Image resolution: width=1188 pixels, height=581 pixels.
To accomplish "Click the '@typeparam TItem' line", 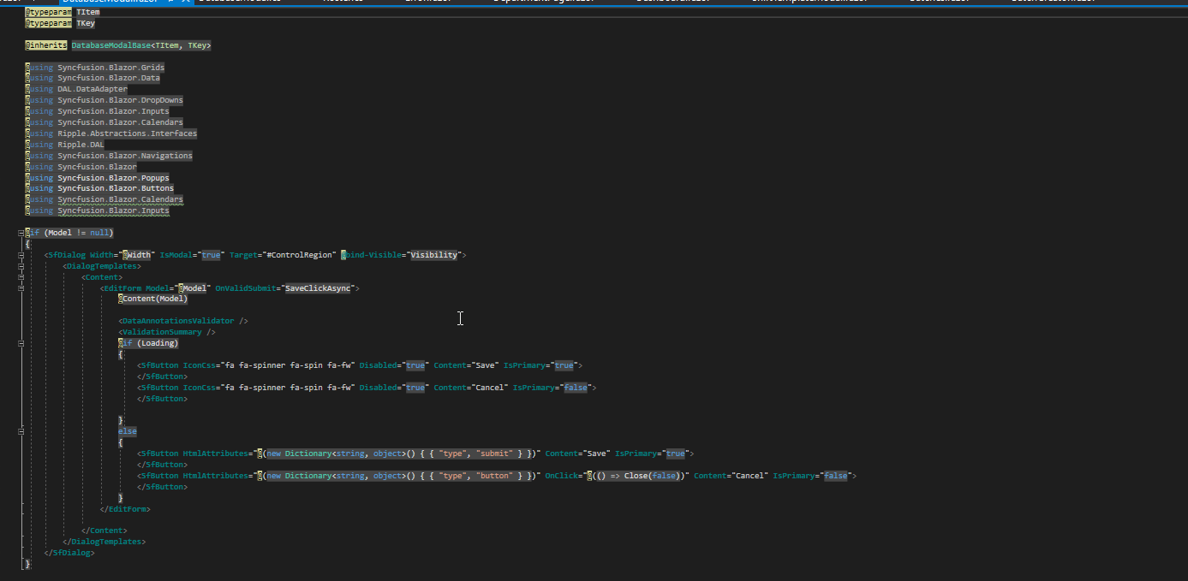I will (63, 13).
